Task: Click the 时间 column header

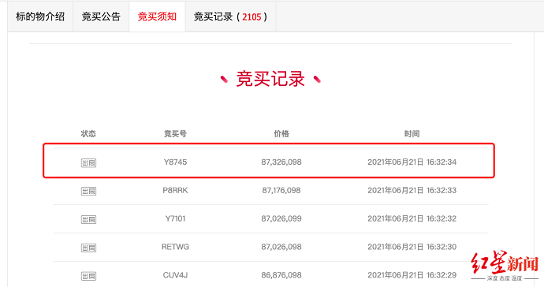Action: (412, 133)
